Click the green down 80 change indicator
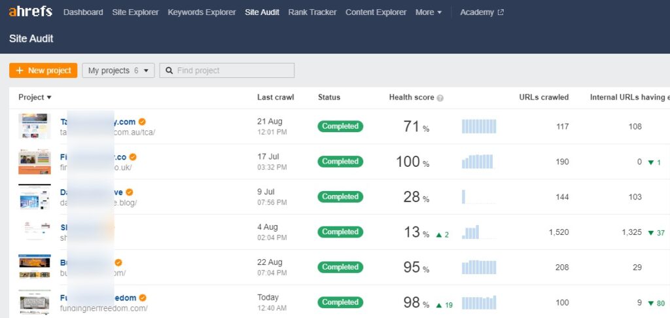The height and width of the screenshot is (318, 670). coord(656,304)
